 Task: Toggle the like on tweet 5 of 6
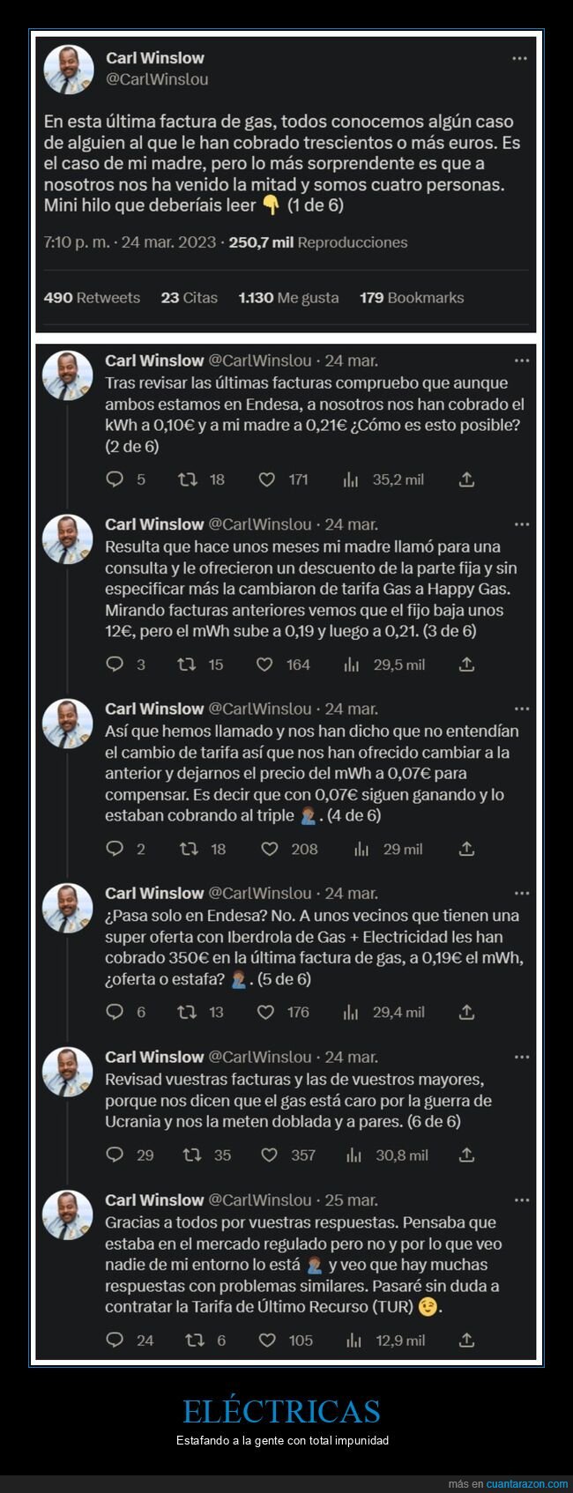pos(265,1012)
